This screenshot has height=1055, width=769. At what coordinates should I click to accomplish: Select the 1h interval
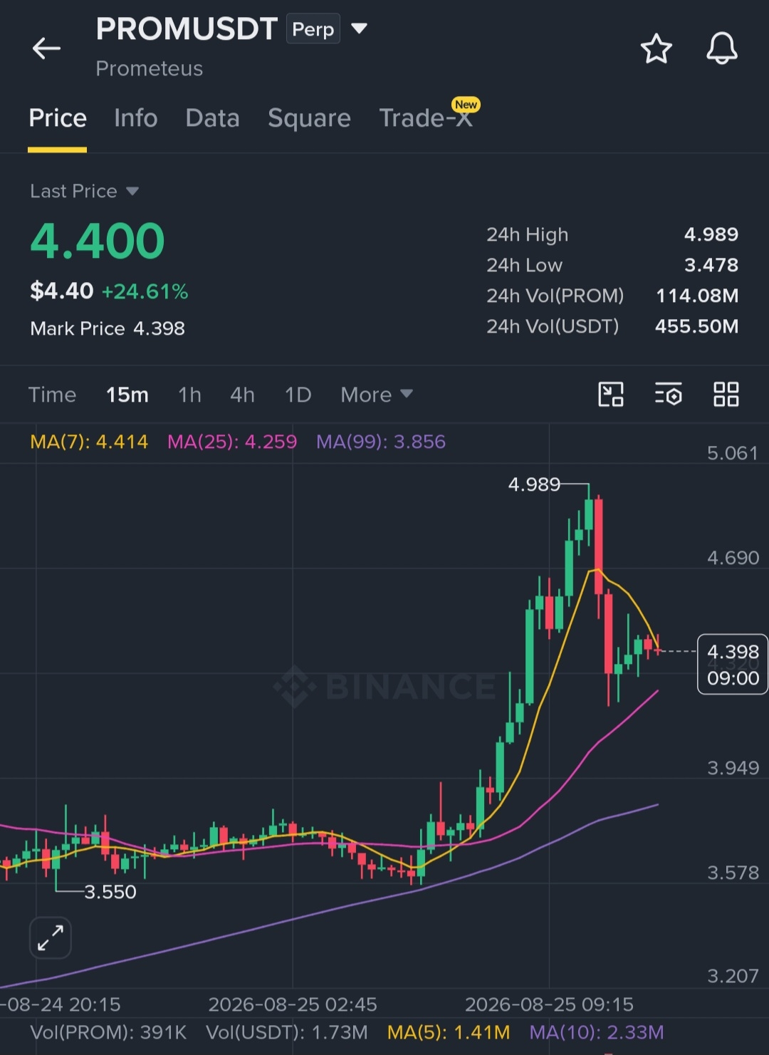point(189,395)
